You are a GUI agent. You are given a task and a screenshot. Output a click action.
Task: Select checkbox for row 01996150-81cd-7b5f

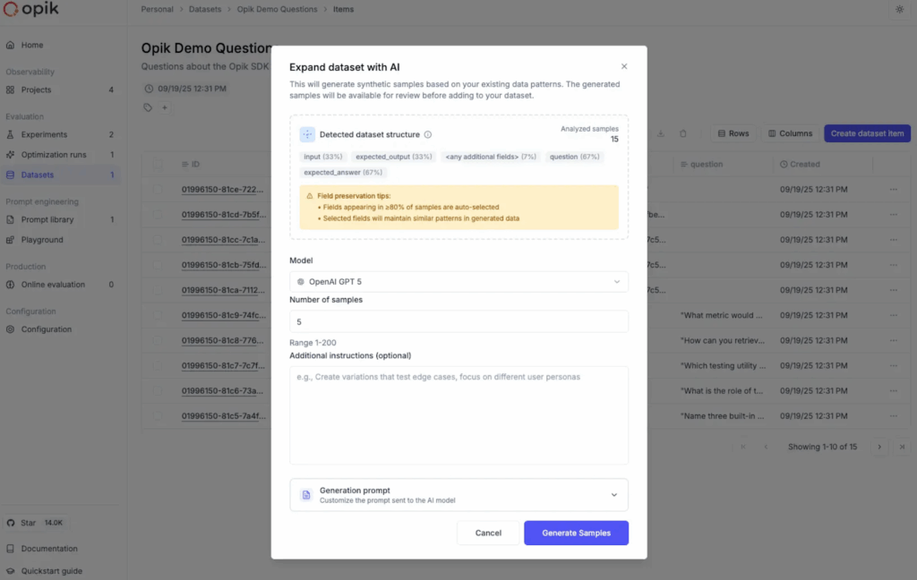click(x=159, y=215)
